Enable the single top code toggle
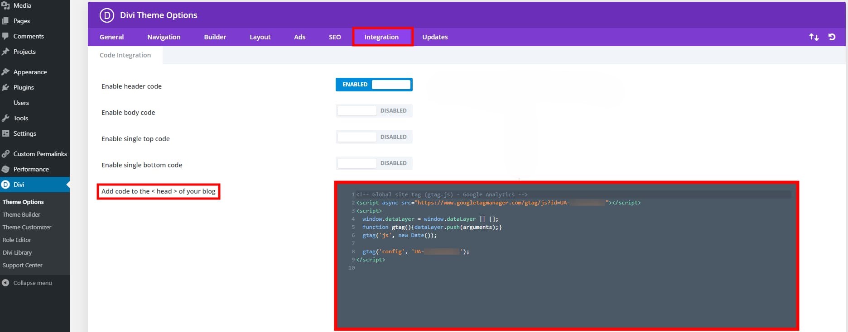848x332 pixels. [x=374, y=137]
